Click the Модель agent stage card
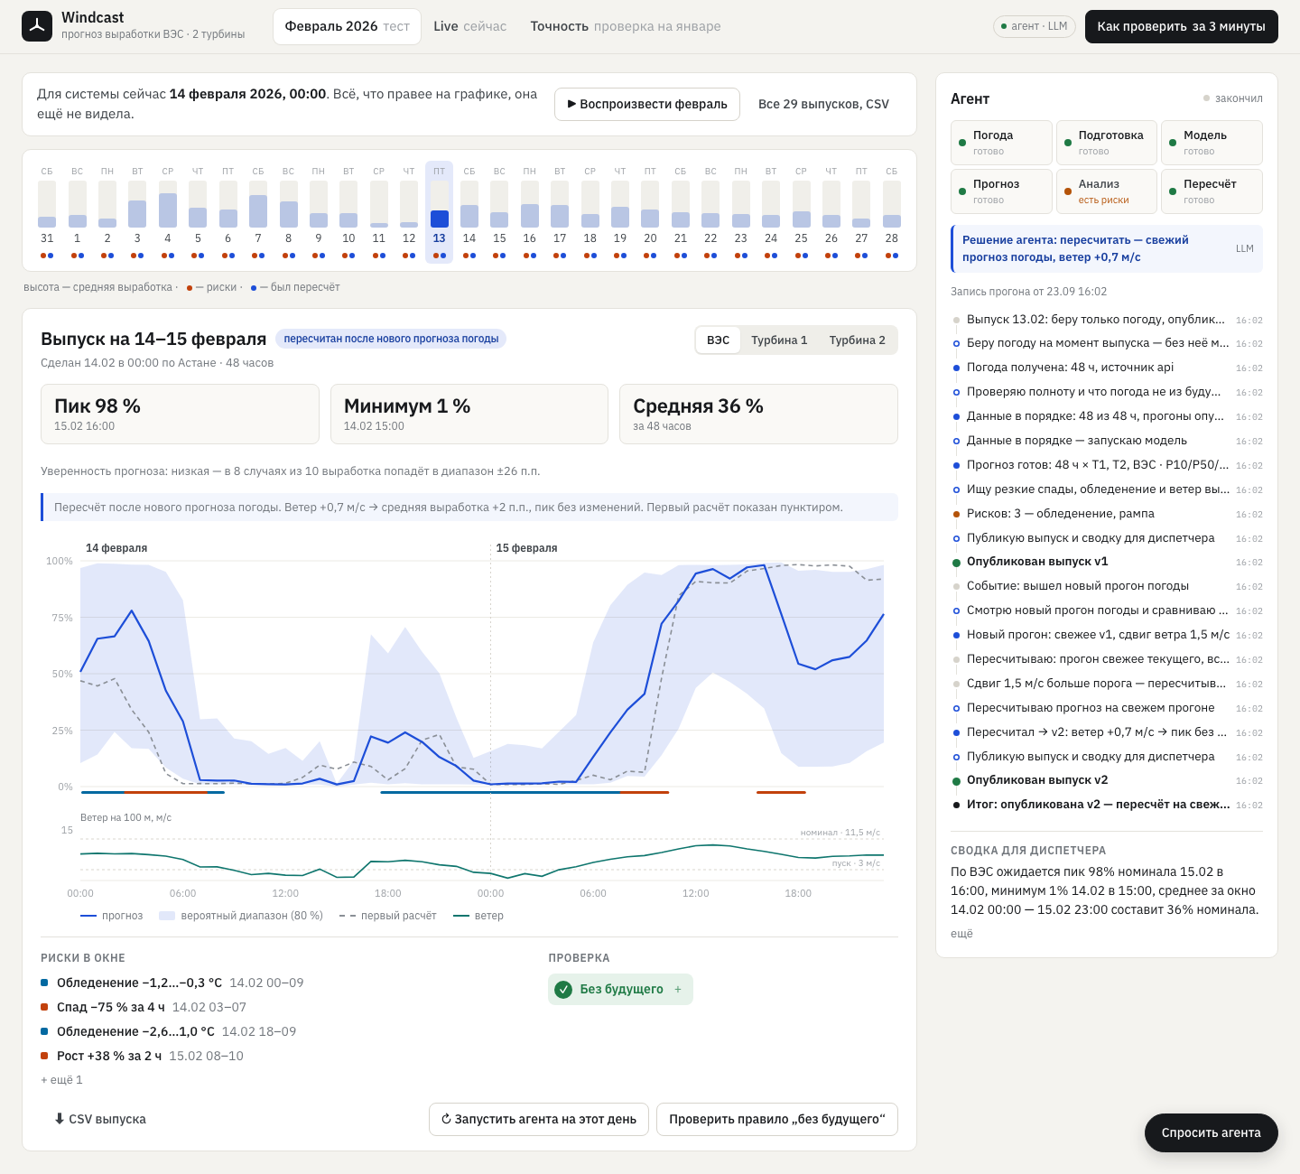Image resolution: width=1300 pixels, height=1174 pixels. (1212, 143)
